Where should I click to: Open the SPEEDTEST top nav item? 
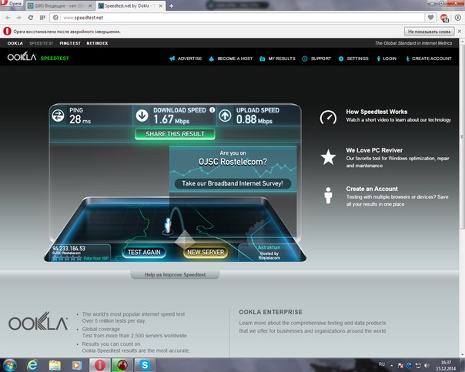42,43
